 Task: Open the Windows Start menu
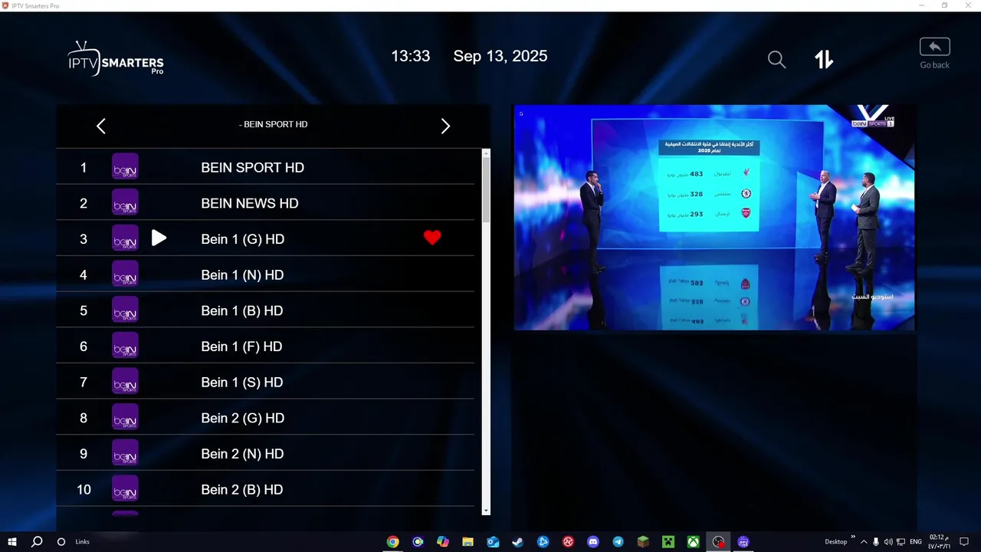pyautogui.click(x=12, y=542)
